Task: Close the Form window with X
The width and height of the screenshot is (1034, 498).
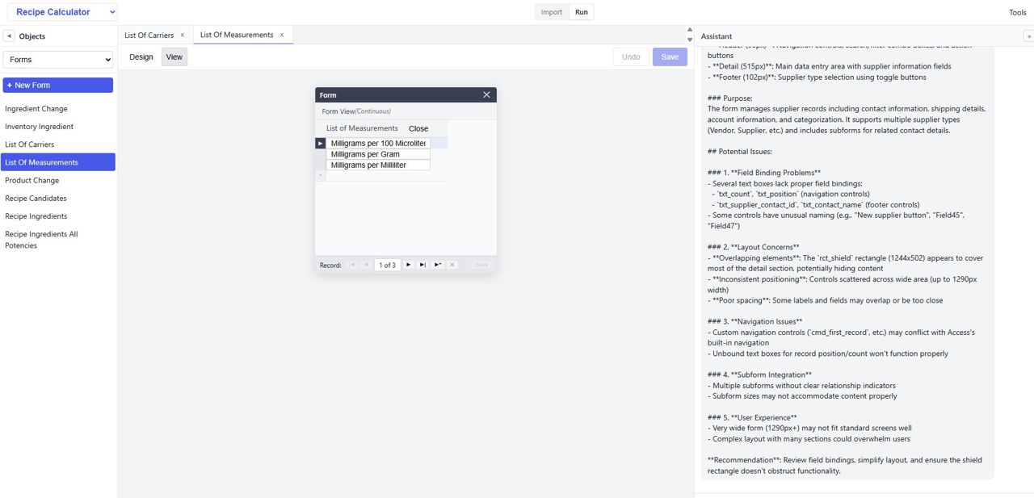Action: [486, 94]
